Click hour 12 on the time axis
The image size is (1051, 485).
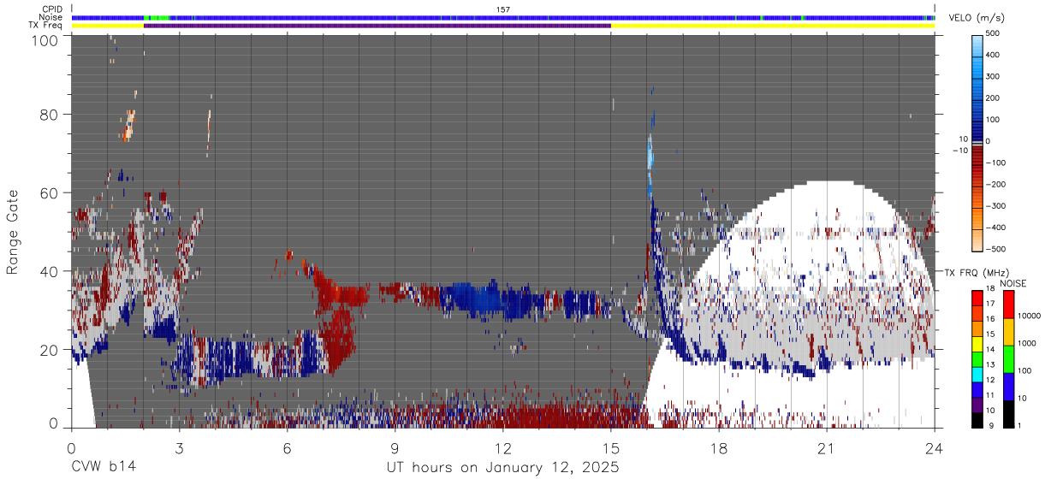pyautogui.click(x=503, y=447)
